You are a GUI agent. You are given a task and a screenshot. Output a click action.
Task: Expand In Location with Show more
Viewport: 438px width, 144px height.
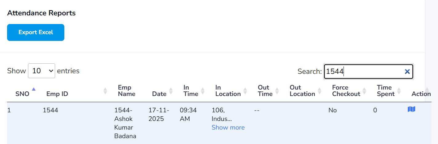click(228, 127)
